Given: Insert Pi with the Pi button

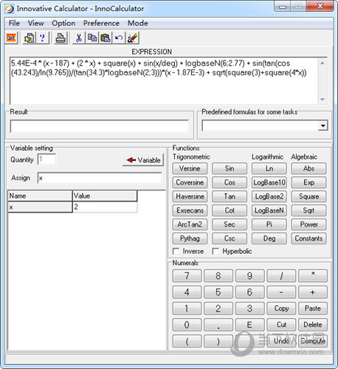Looking at the screenshot, I should pos(269,224).
